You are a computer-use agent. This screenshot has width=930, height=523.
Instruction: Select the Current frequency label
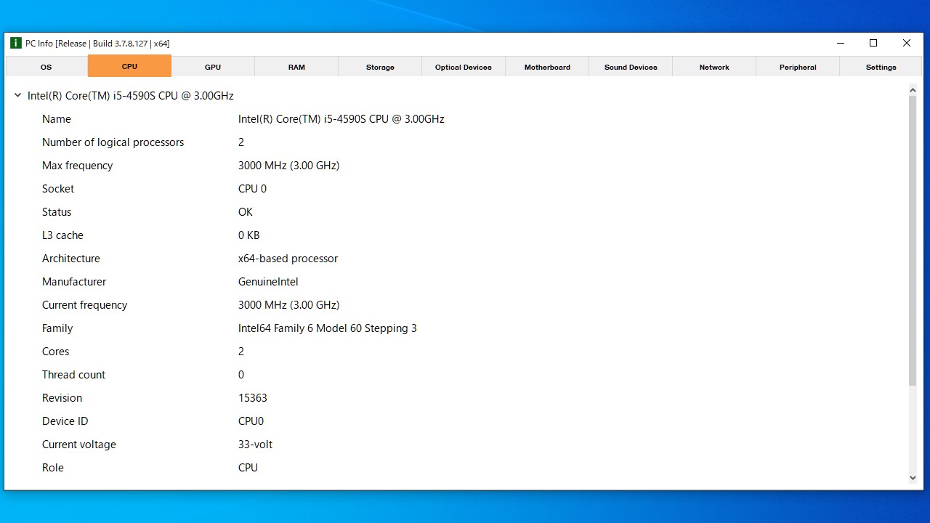tap(84, 305)
